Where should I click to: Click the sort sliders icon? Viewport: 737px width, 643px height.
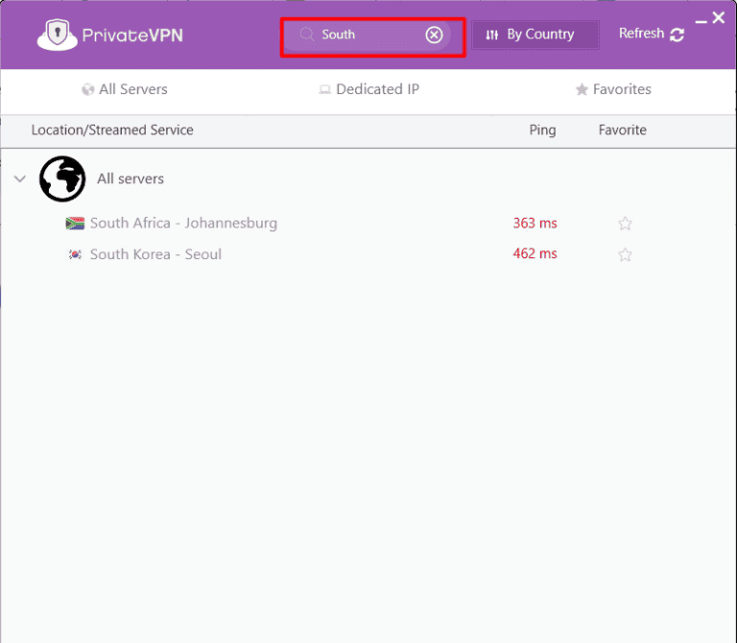click(492, 35)
